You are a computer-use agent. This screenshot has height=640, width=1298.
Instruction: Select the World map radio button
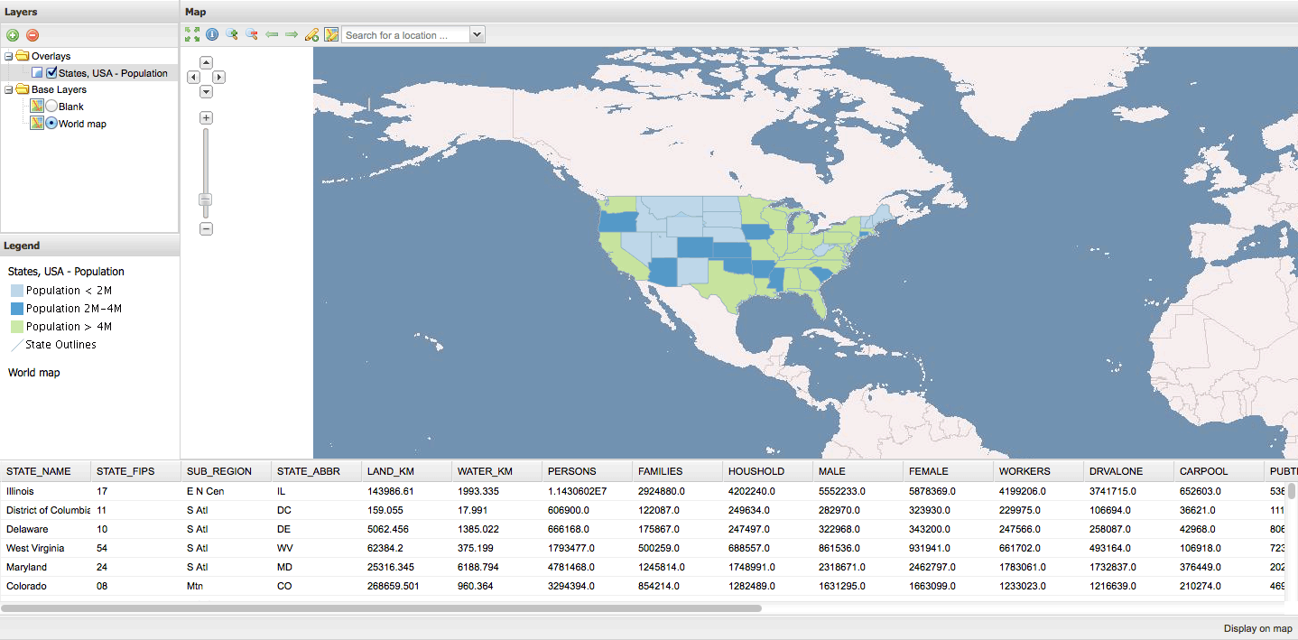point(51,124)
